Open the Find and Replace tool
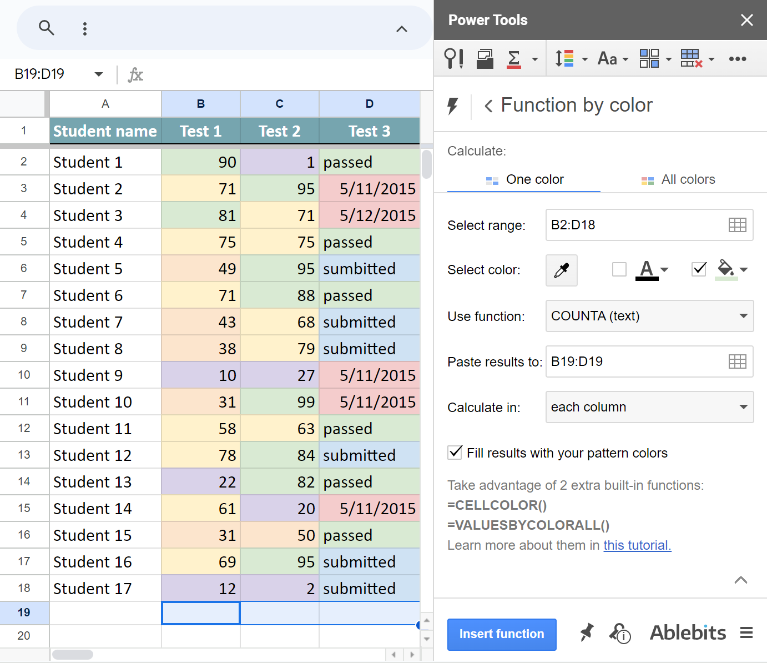Viewport: 767px width, 663px height. 453,58
